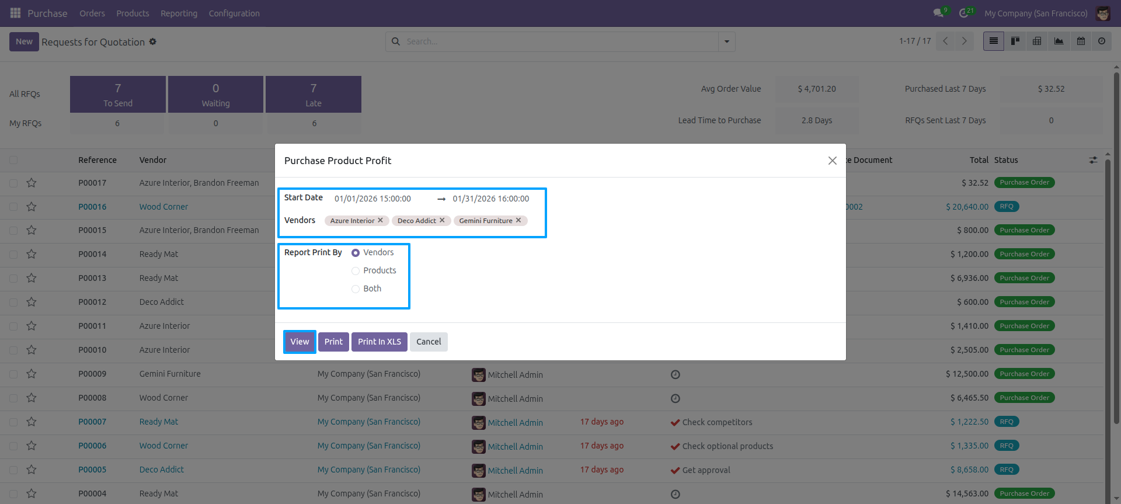
Task: Click the $ 8,658.00 total amount
Action: 969,470
